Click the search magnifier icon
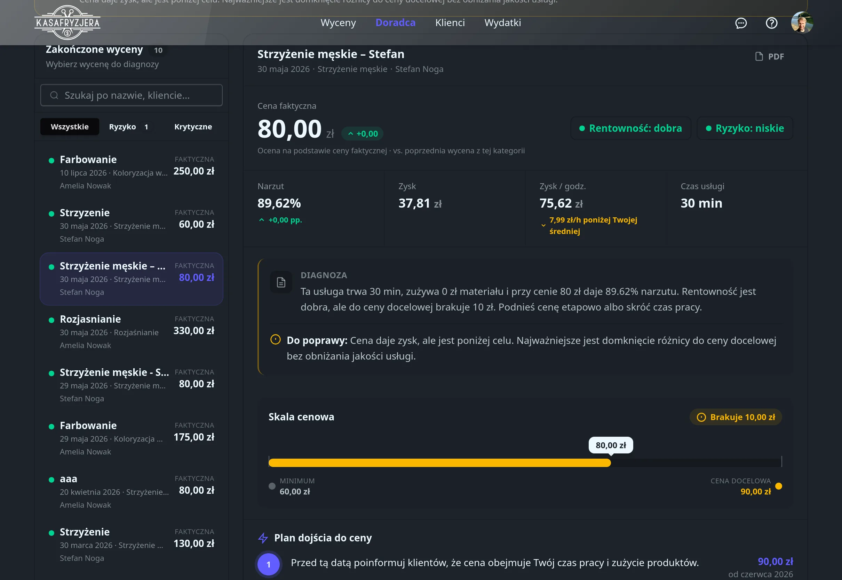The image size is (842, 580). 54,95
